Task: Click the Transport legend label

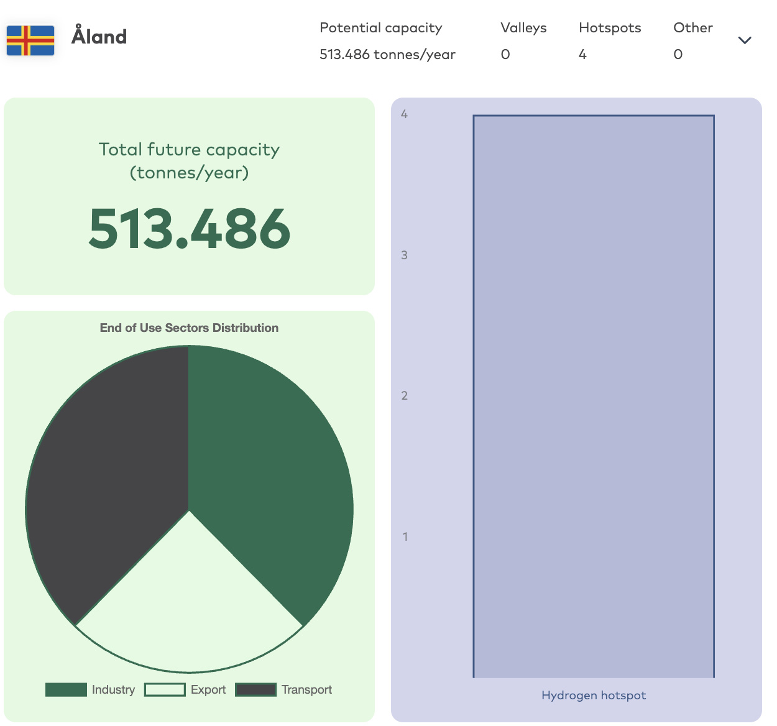Action: tap(306, 690)
